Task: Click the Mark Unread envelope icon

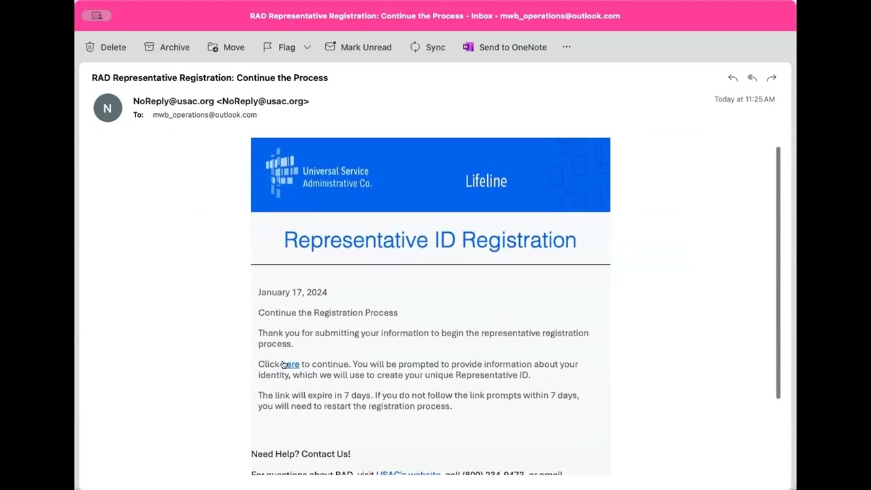Action: pyautogui.click(x=330, y=47)
